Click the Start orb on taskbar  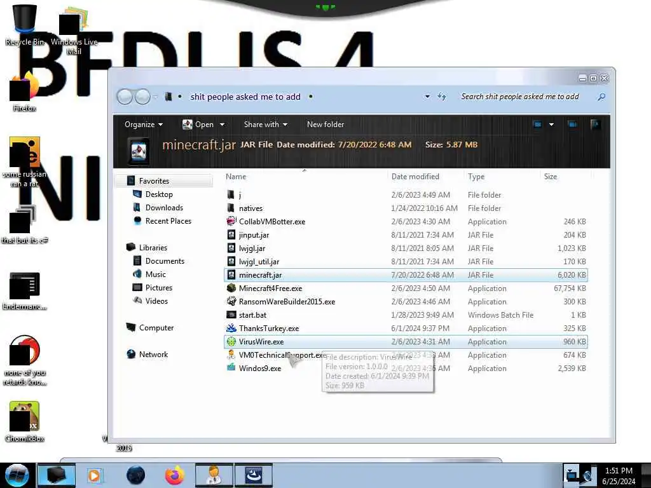point(17,475)
